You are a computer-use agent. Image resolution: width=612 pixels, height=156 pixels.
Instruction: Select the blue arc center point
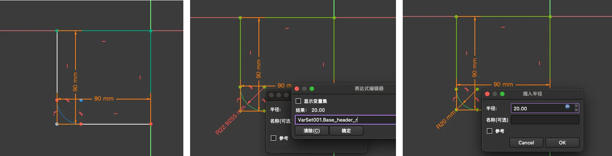pos(81,100)
